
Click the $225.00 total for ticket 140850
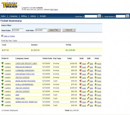coord(74,102)
